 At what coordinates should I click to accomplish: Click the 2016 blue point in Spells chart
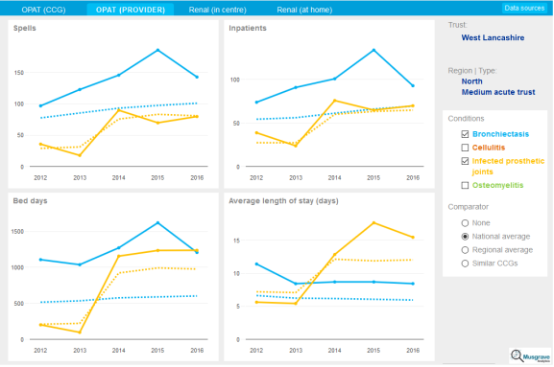pyautogui.click(x=197, y=77)
